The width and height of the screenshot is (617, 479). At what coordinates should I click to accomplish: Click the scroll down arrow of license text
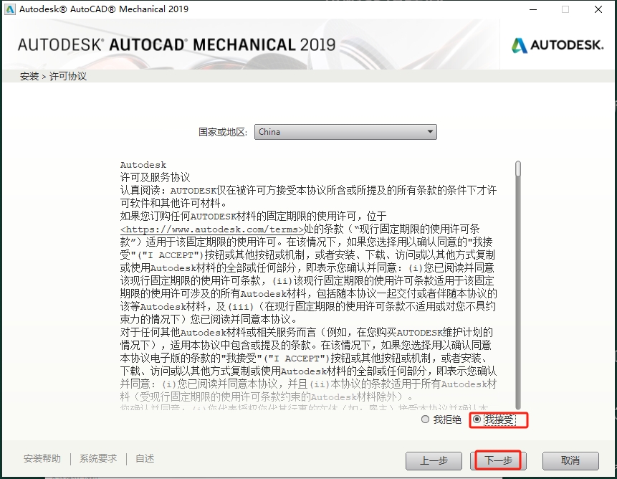[518, 406]
